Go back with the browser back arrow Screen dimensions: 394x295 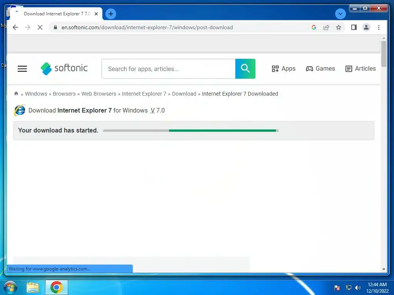(x=15, y=27)
